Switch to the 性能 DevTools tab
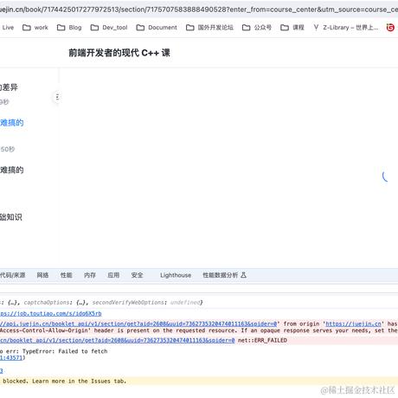The image size is (398, 398). [66, 275]
